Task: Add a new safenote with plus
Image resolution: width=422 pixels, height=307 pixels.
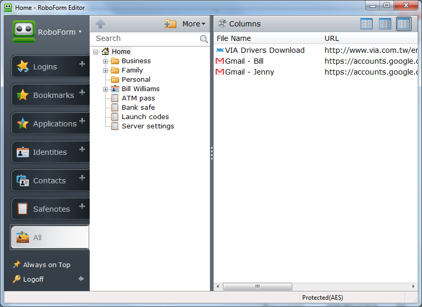Action: point(82,207)
